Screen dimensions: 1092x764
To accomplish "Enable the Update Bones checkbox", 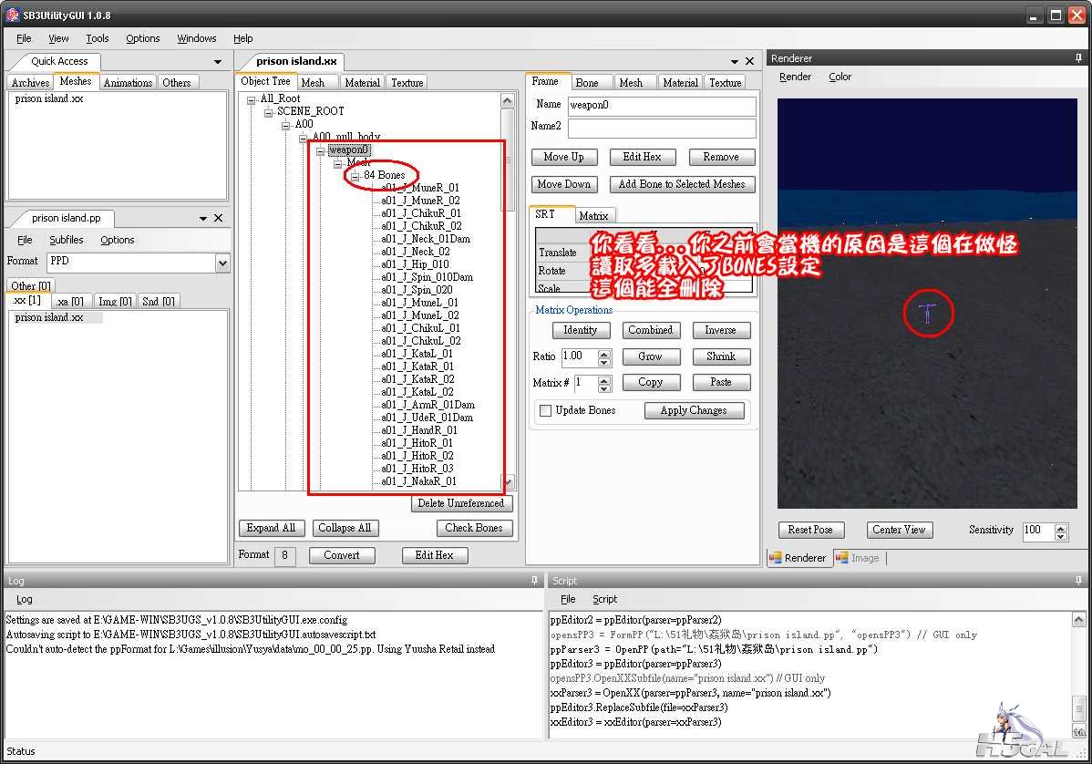I will tap(545, 411).
